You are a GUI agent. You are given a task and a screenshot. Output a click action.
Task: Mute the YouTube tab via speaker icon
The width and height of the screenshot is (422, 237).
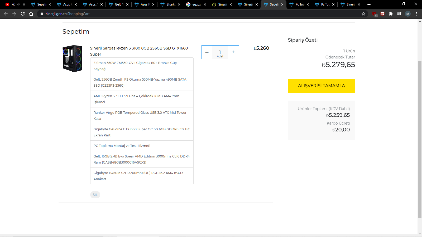[18, 4]
